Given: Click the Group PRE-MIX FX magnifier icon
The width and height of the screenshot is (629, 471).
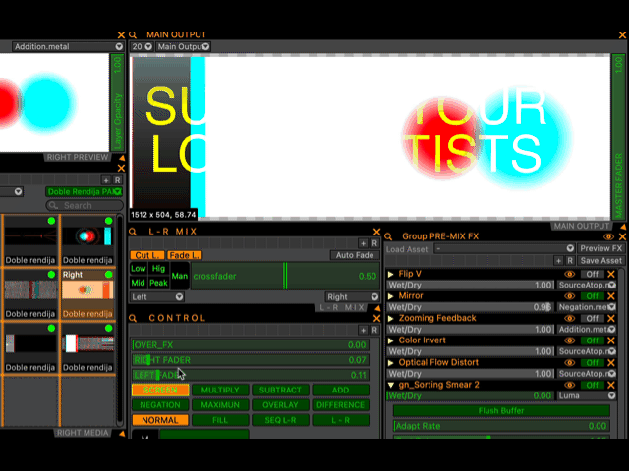Looking at the screenshot, I should click(388, 236).
